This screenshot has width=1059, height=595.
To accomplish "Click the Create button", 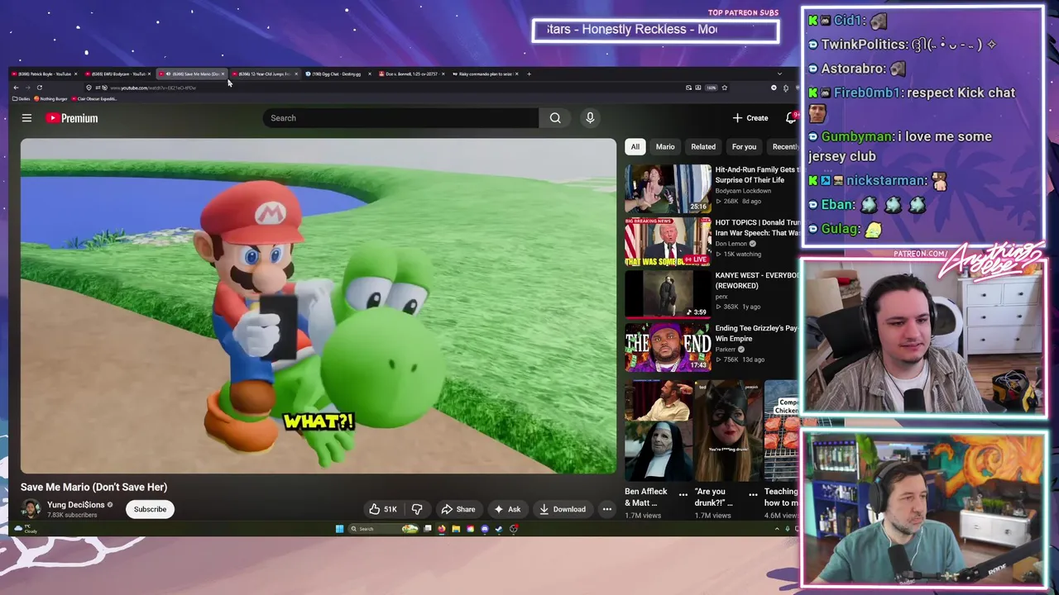I will [750, 118].
